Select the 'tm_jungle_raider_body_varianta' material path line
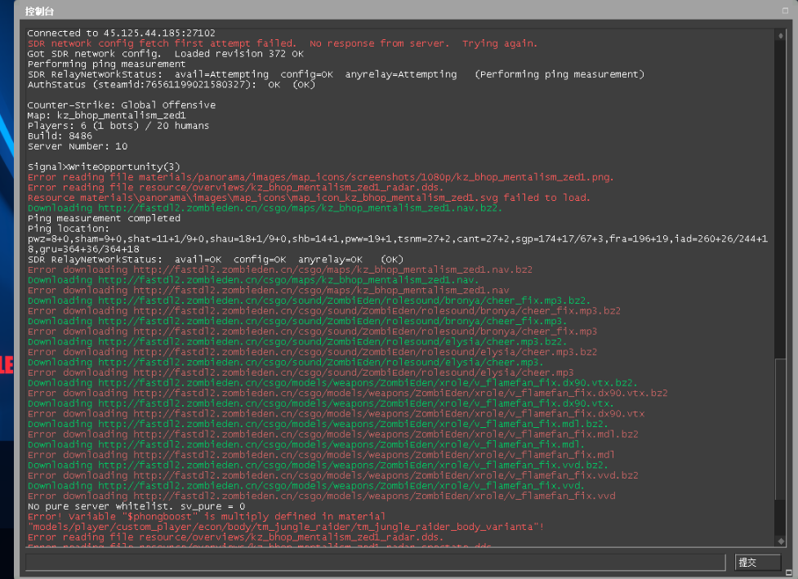This screenshot has width=798, height=579. click(x=286, y=527)
